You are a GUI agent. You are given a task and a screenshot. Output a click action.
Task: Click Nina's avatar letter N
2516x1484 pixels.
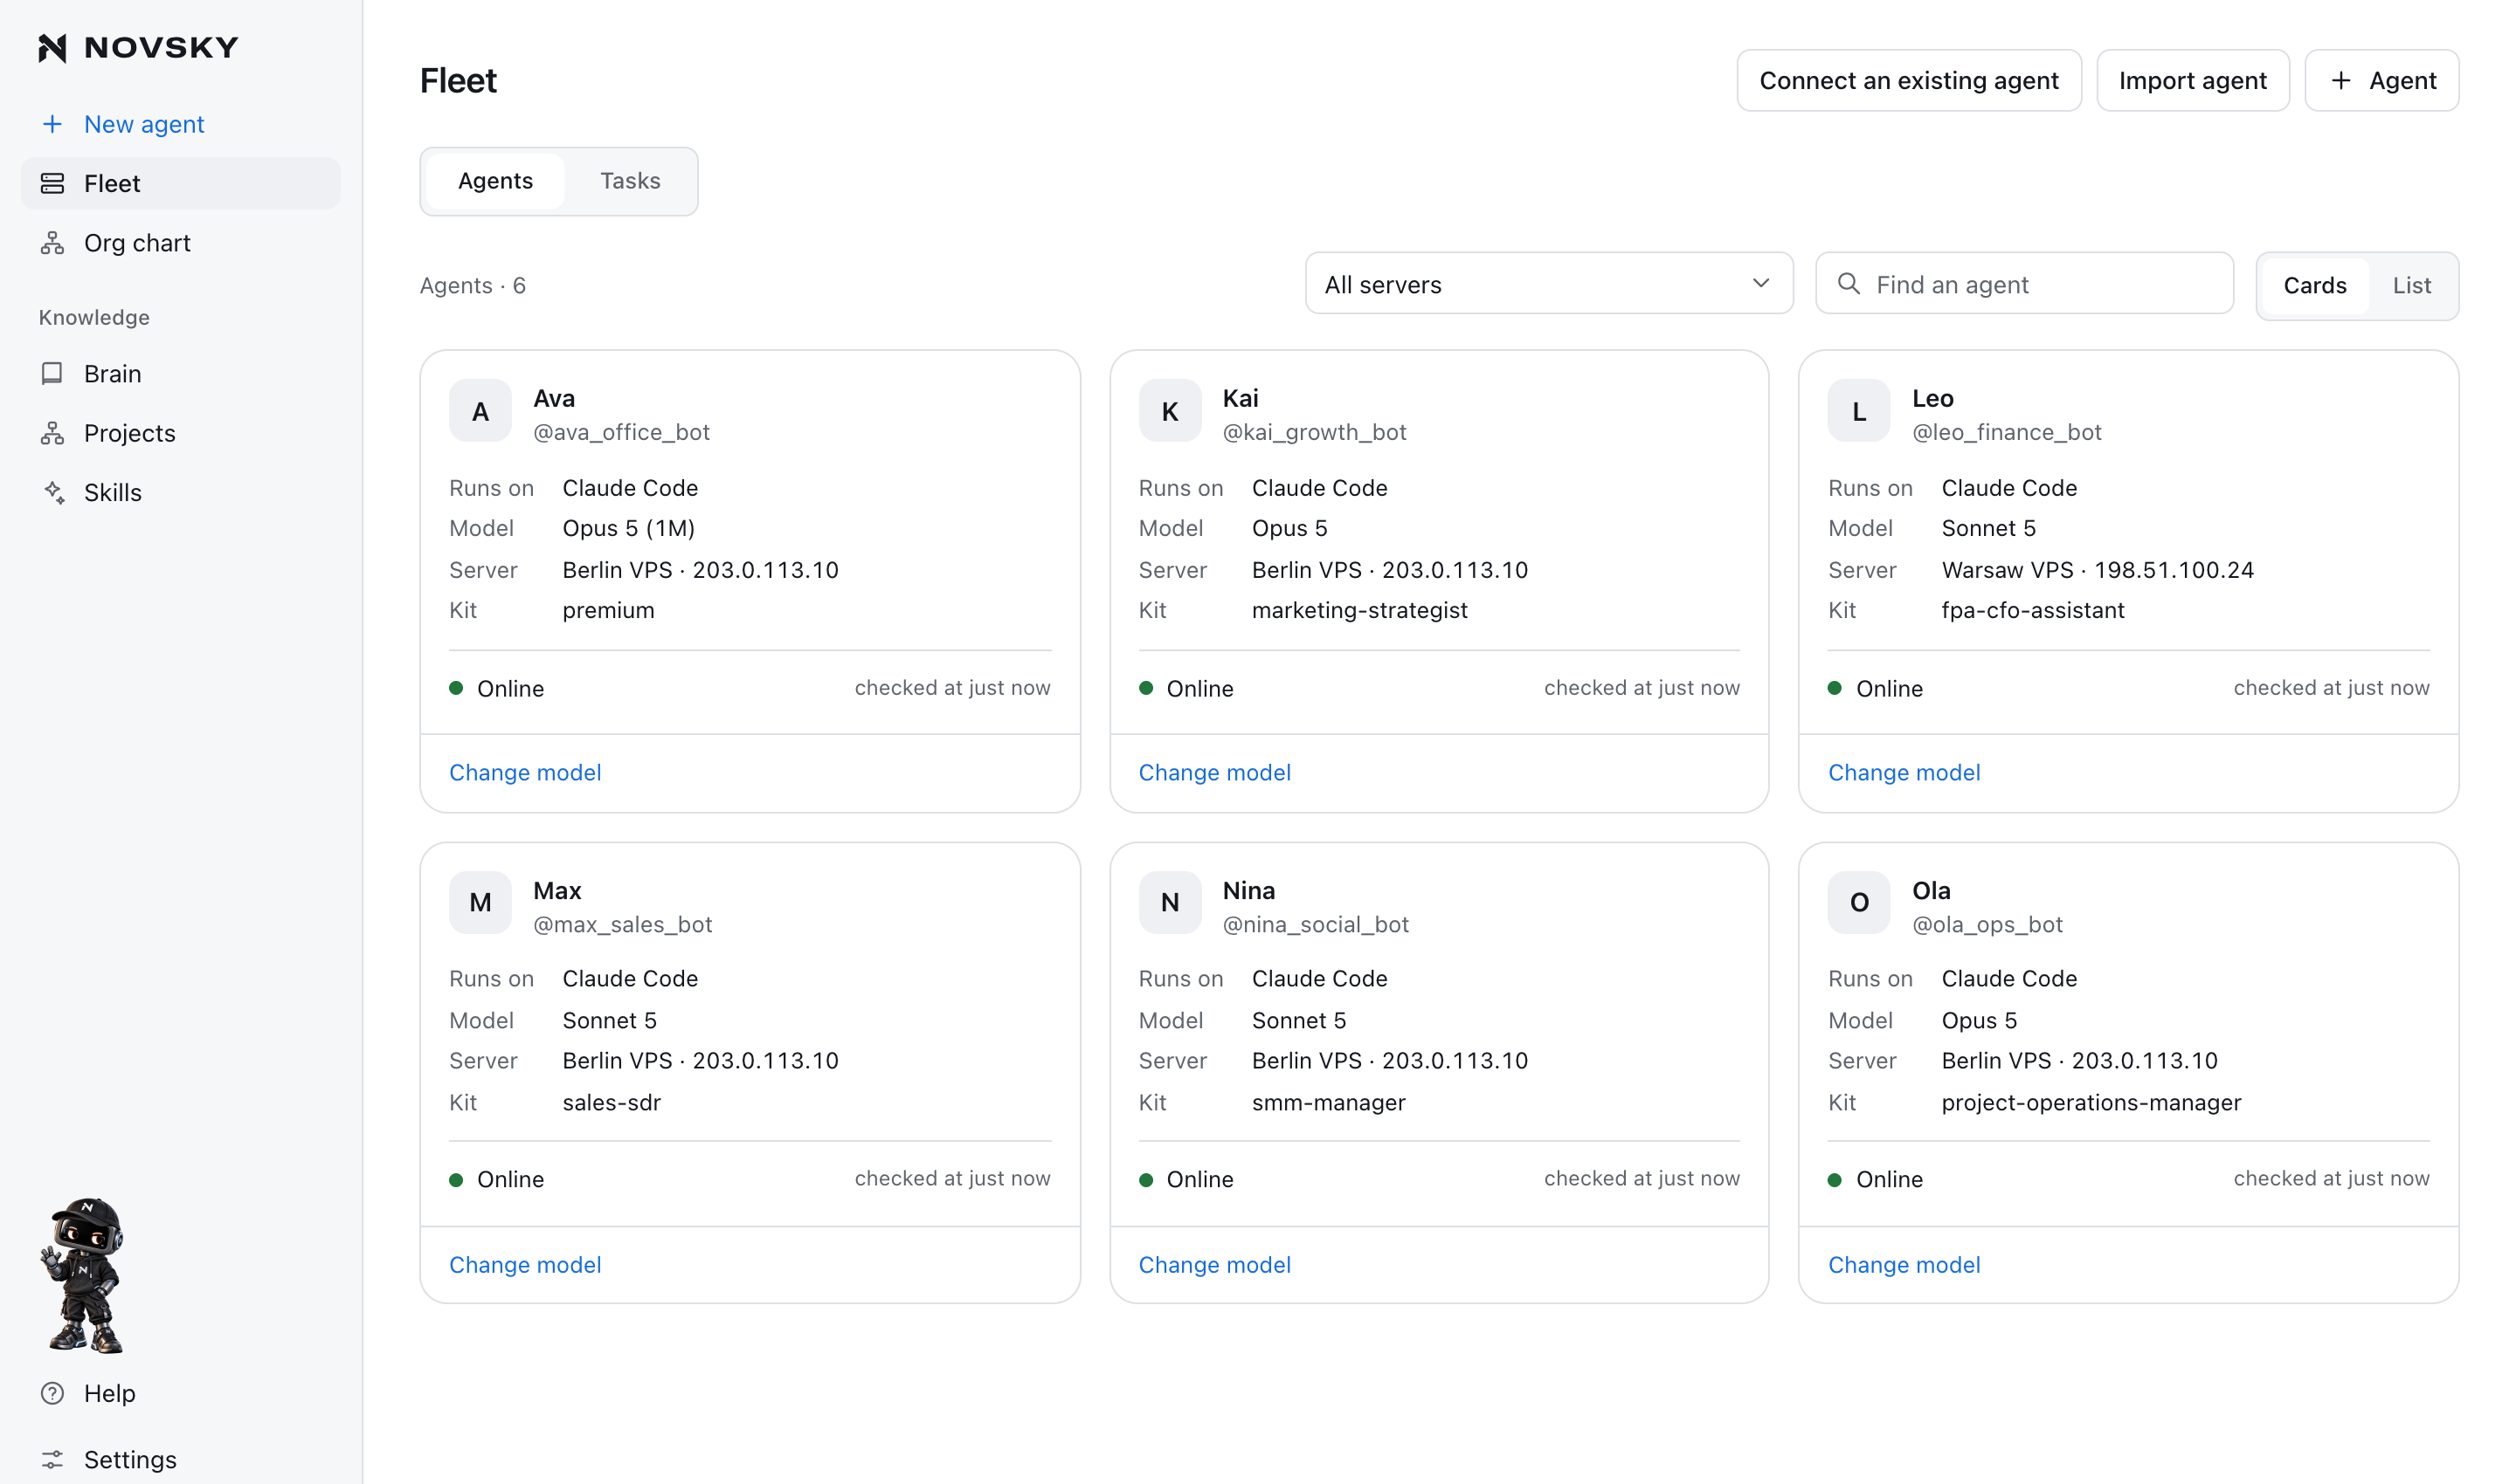[x=1169, y=902]
